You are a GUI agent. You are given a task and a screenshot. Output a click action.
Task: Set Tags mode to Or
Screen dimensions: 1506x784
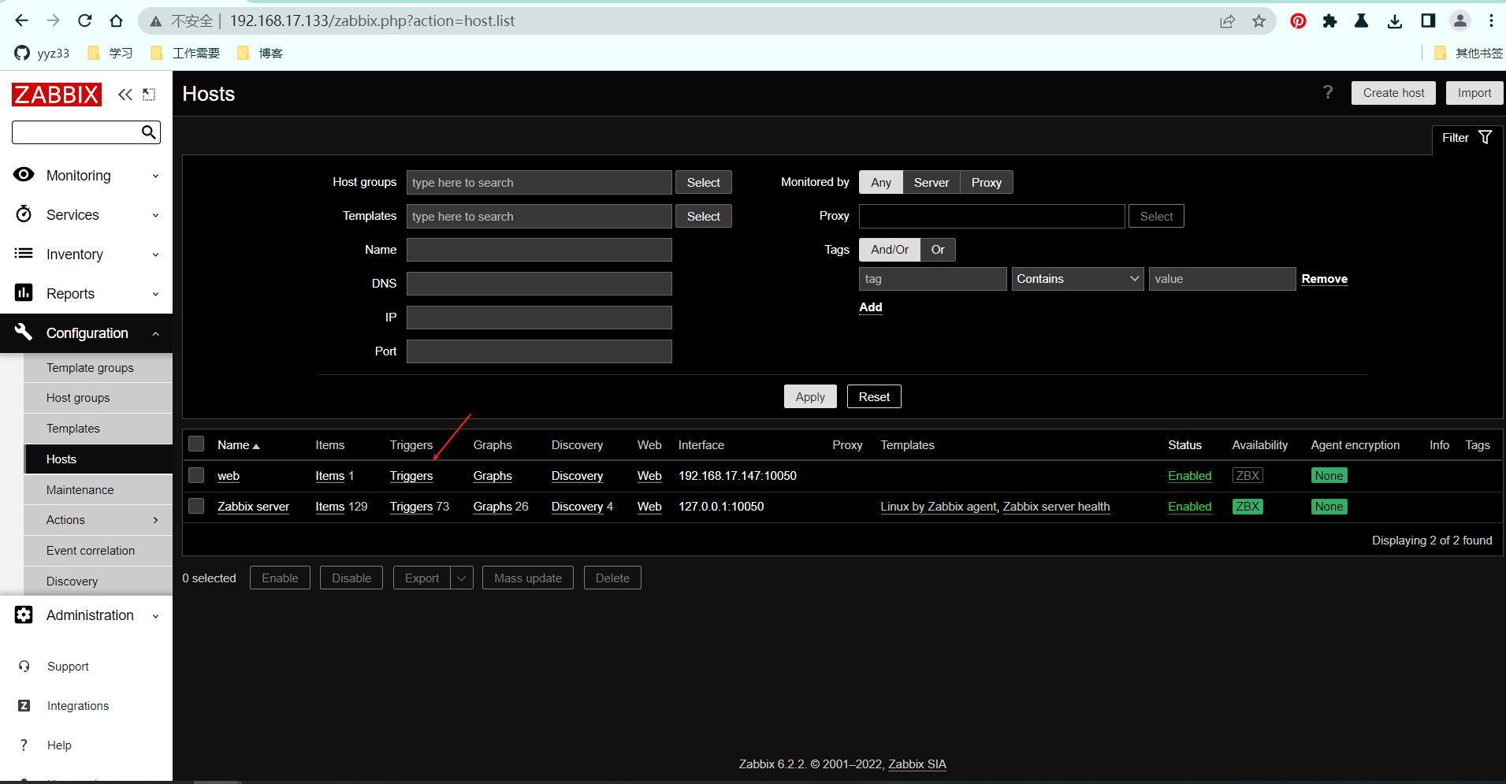click(x=938, y=250)
